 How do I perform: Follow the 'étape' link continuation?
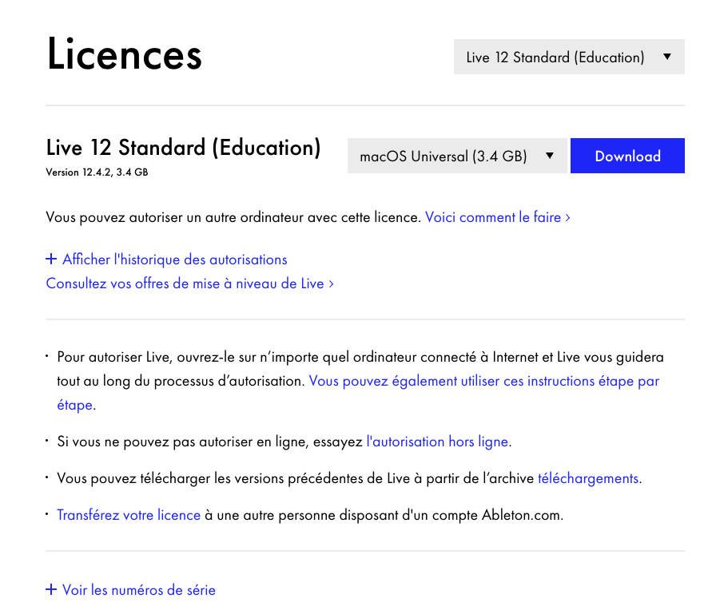[75, 405]
